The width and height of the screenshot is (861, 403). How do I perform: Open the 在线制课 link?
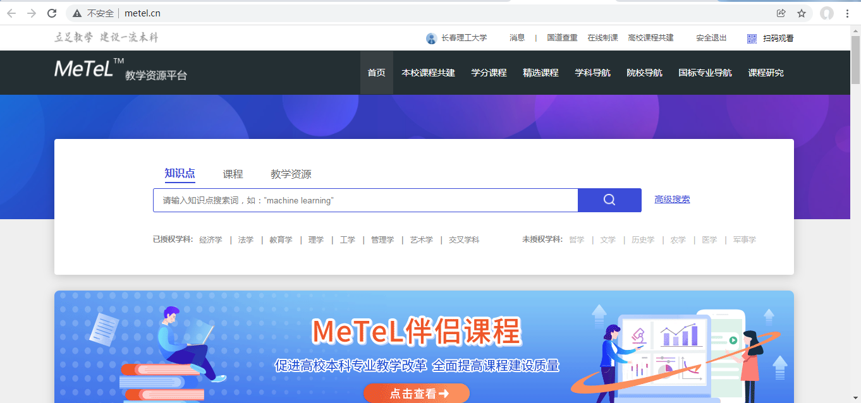point(603,38)
